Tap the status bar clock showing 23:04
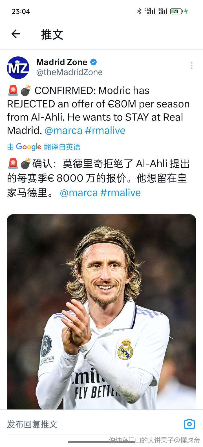Viewport: 203px width, 447px height. [21, 12]
